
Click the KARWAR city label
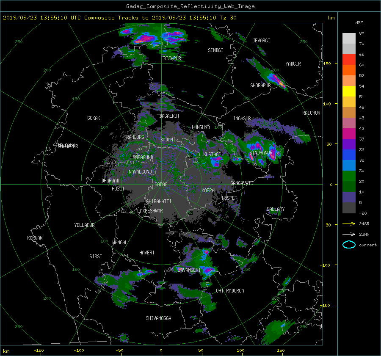[35, 238]
